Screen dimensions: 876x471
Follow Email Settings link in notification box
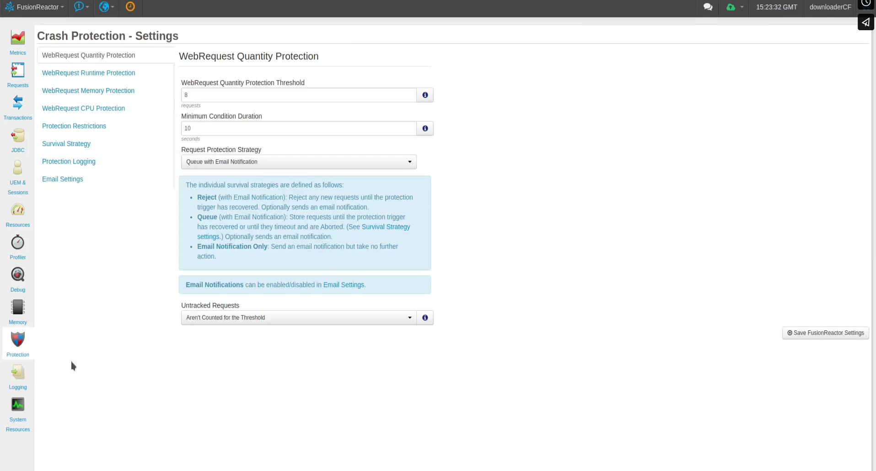click(344, 285)
